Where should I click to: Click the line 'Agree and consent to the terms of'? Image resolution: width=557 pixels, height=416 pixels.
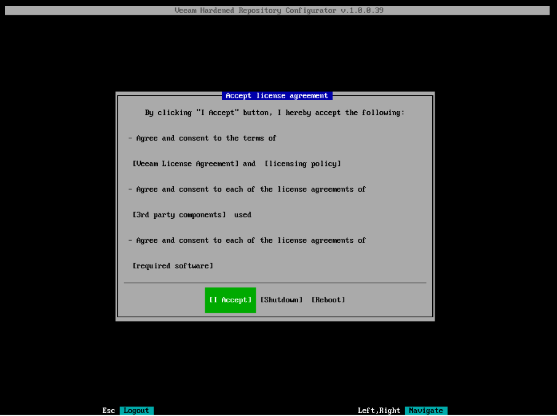[x=202, y=138]
